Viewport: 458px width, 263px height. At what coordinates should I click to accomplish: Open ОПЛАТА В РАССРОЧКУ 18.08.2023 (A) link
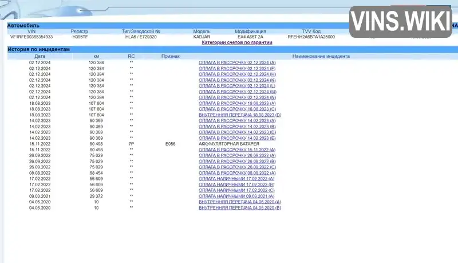[237, 103]
